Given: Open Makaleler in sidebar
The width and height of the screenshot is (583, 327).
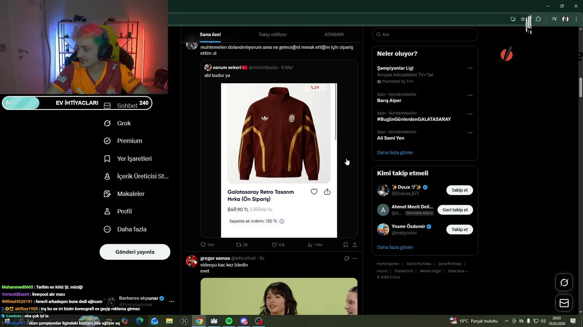Looking at the screenshot, I should pyautogui.click(x=124, y=193).
